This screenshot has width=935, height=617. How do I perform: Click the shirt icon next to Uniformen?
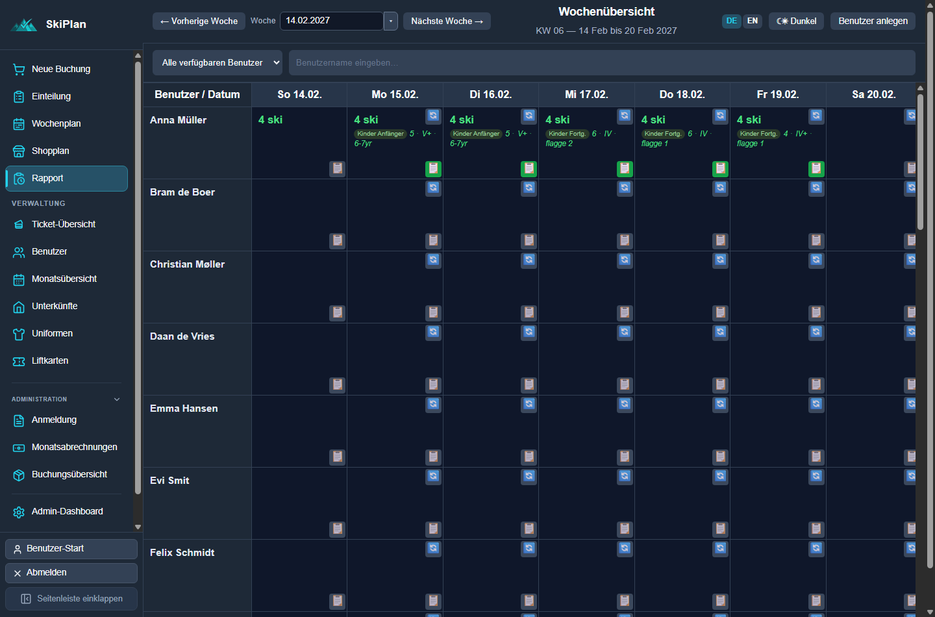(x=19, y=334)
